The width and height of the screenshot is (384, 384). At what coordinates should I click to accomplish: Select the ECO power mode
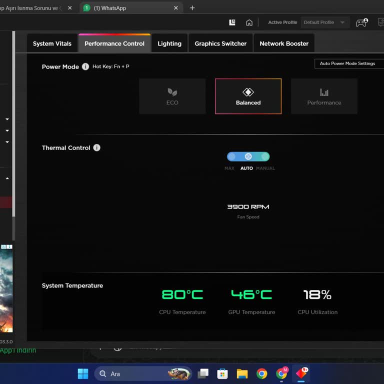coord(172,96)
